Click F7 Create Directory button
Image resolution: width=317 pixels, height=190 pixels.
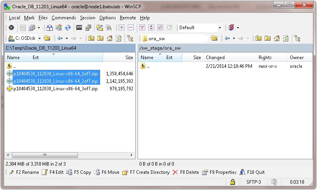(146, 172)
